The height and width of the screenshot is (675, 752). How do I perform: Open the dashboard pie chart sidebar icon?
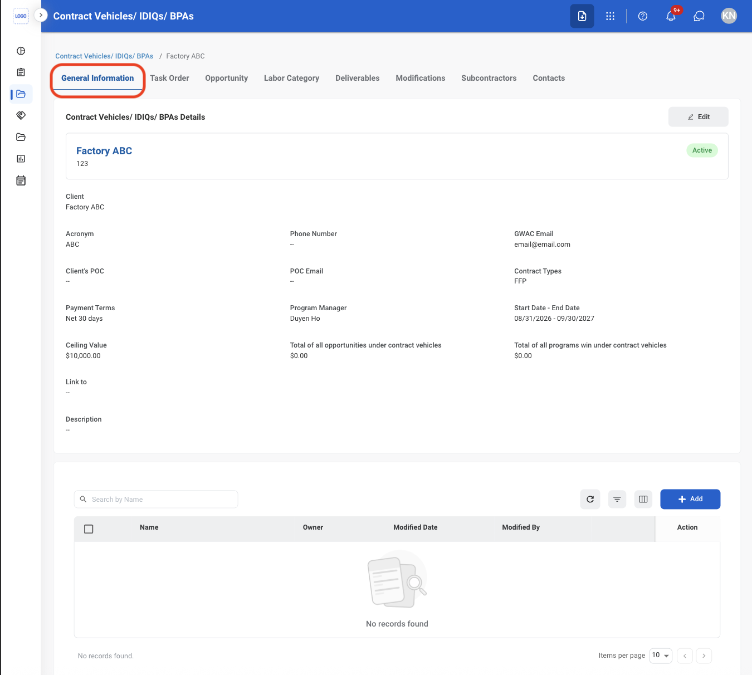21,51
